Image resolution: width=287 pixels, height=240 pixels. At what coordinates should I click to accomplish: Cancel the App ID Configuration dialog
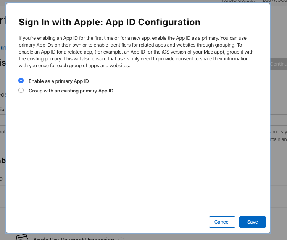tap(222, 222)
